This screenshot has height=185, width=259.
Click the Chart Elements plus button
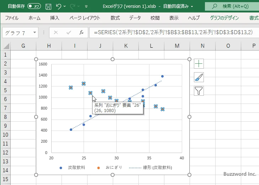[199, 64]
